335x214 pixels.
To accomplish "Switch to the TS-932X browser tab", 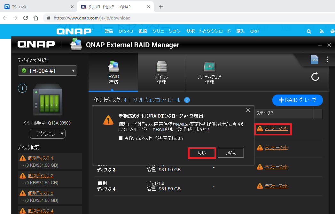I will click(38, 7).
